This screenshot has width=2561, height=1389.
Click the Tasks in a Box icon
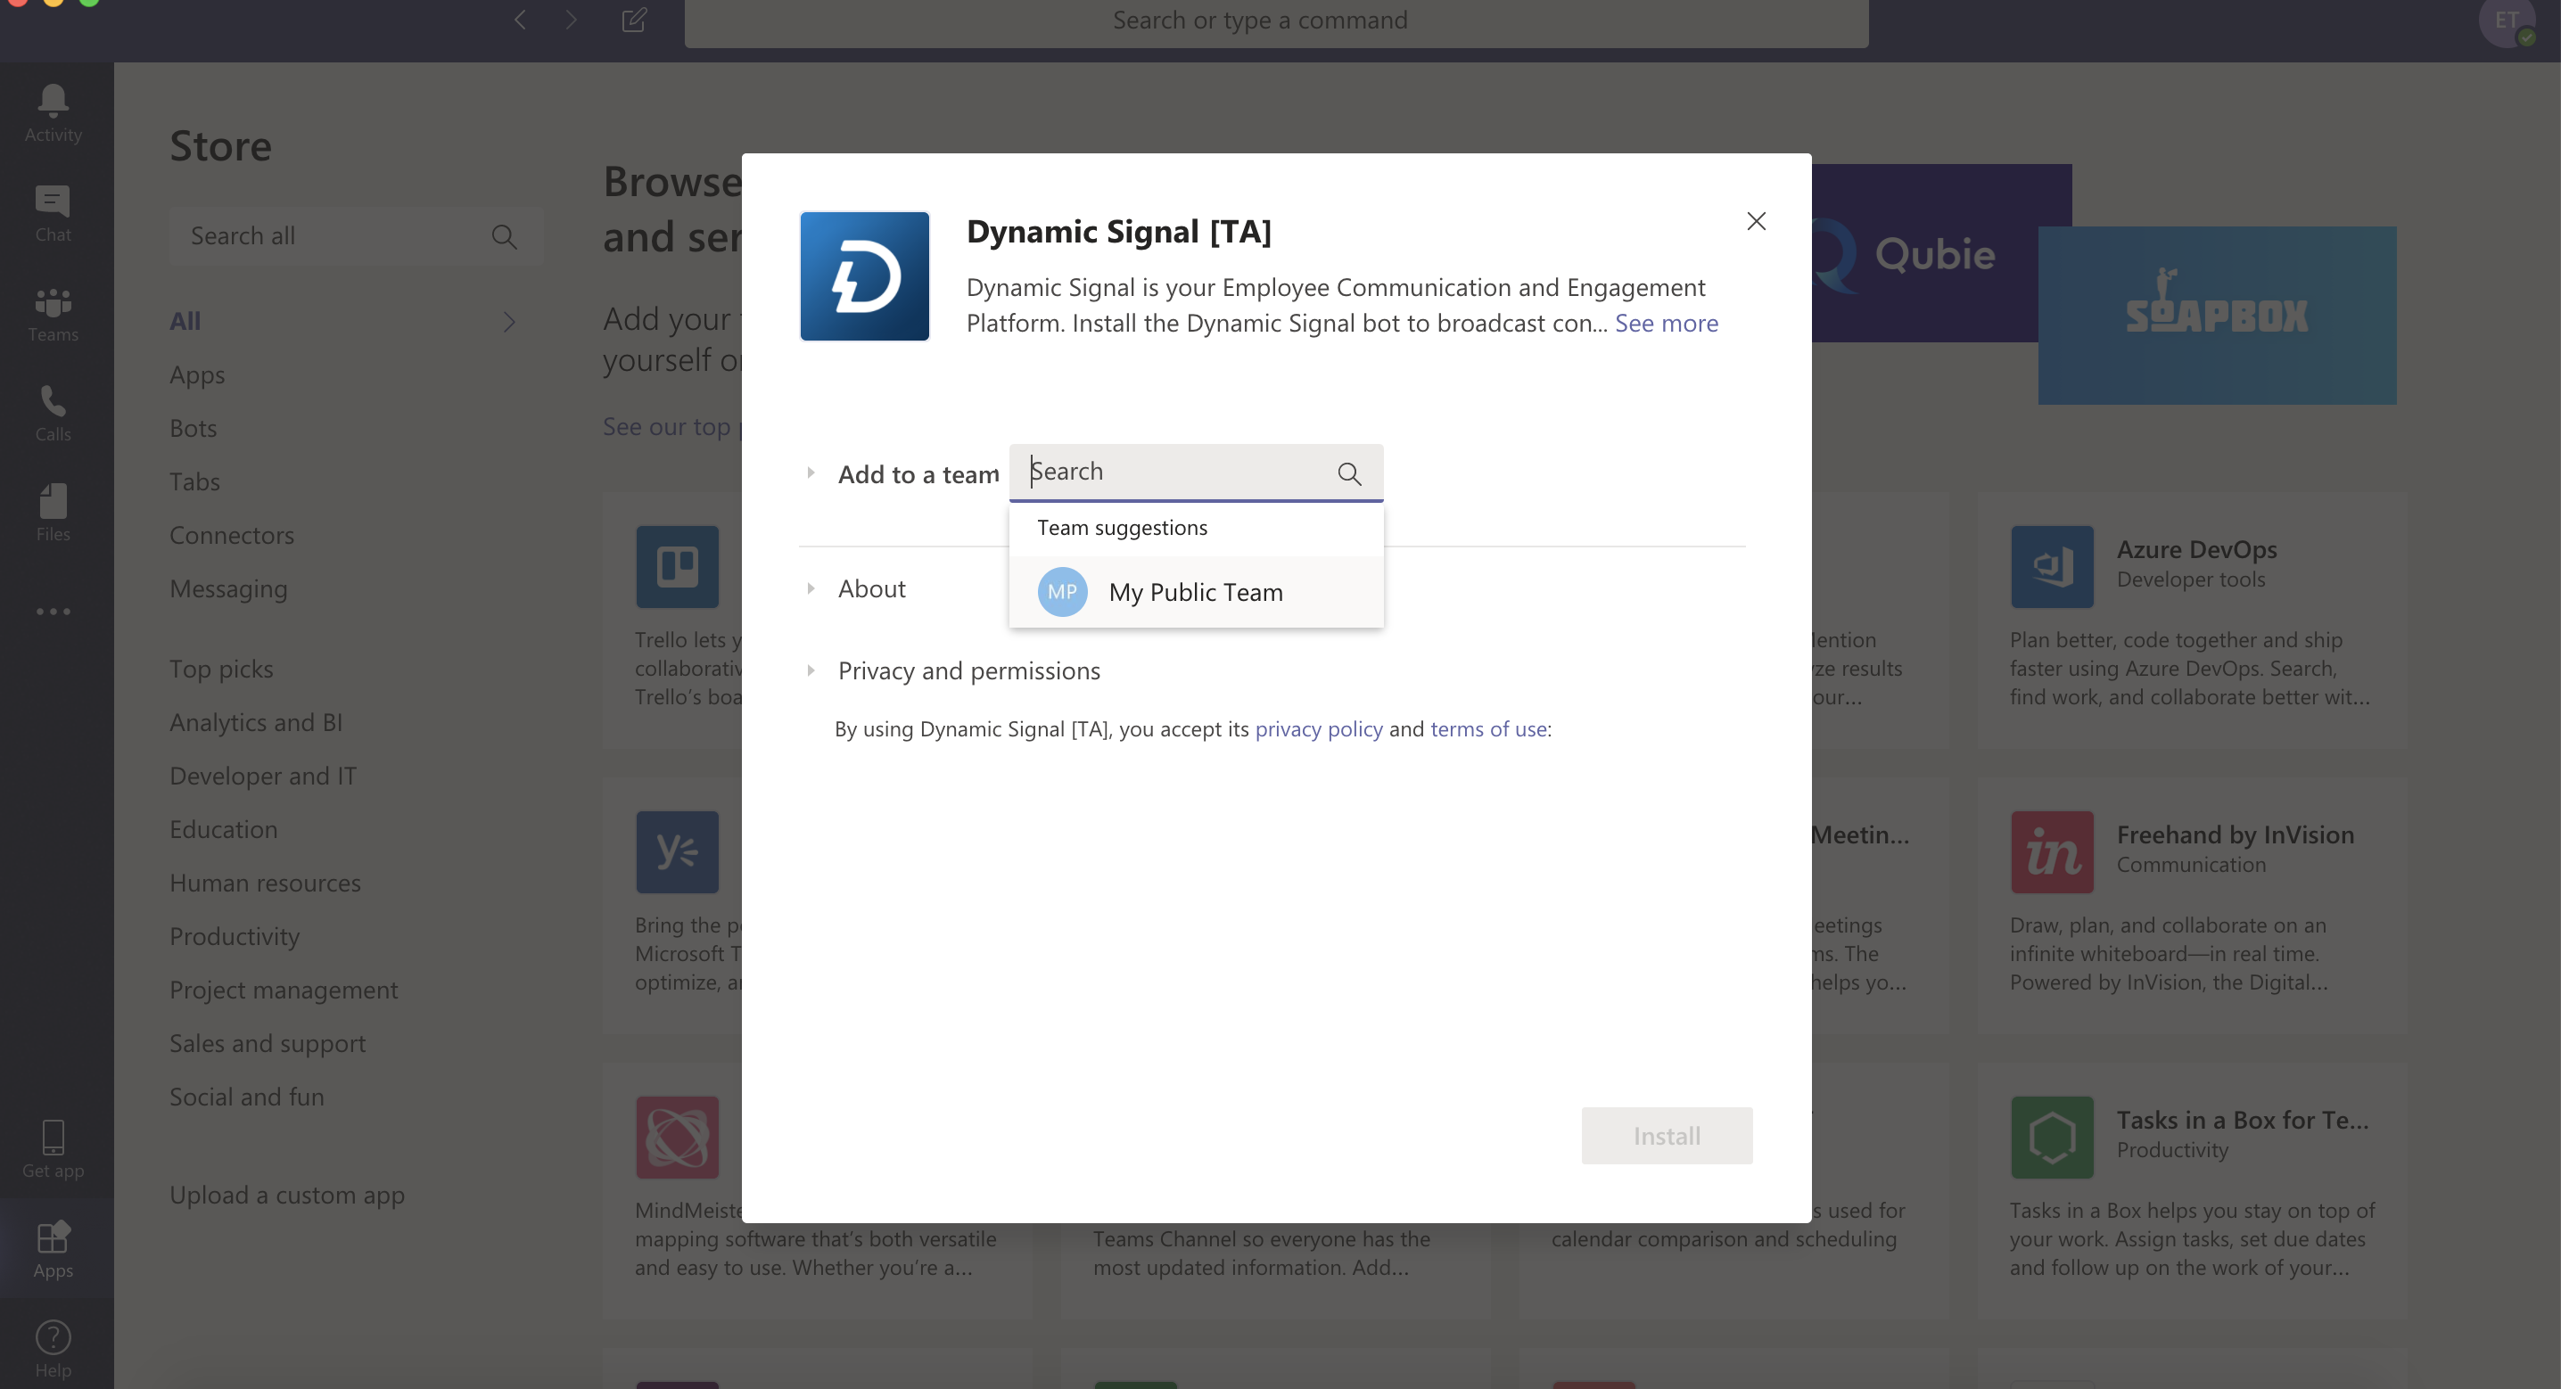click(2052, 1138)
